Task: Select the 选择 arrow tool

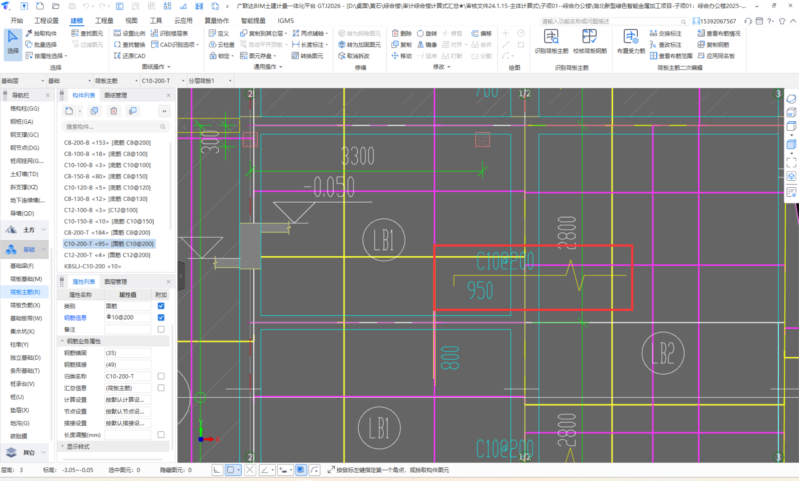Action: click(x=13, y=44)
